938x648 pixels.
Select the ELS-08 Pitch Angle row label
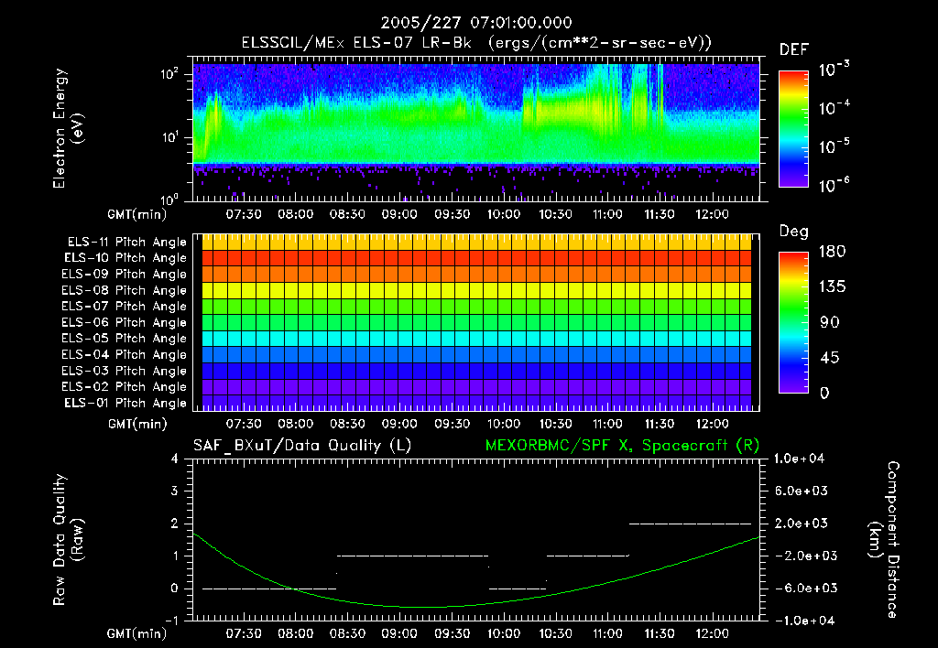pos(124,290)
